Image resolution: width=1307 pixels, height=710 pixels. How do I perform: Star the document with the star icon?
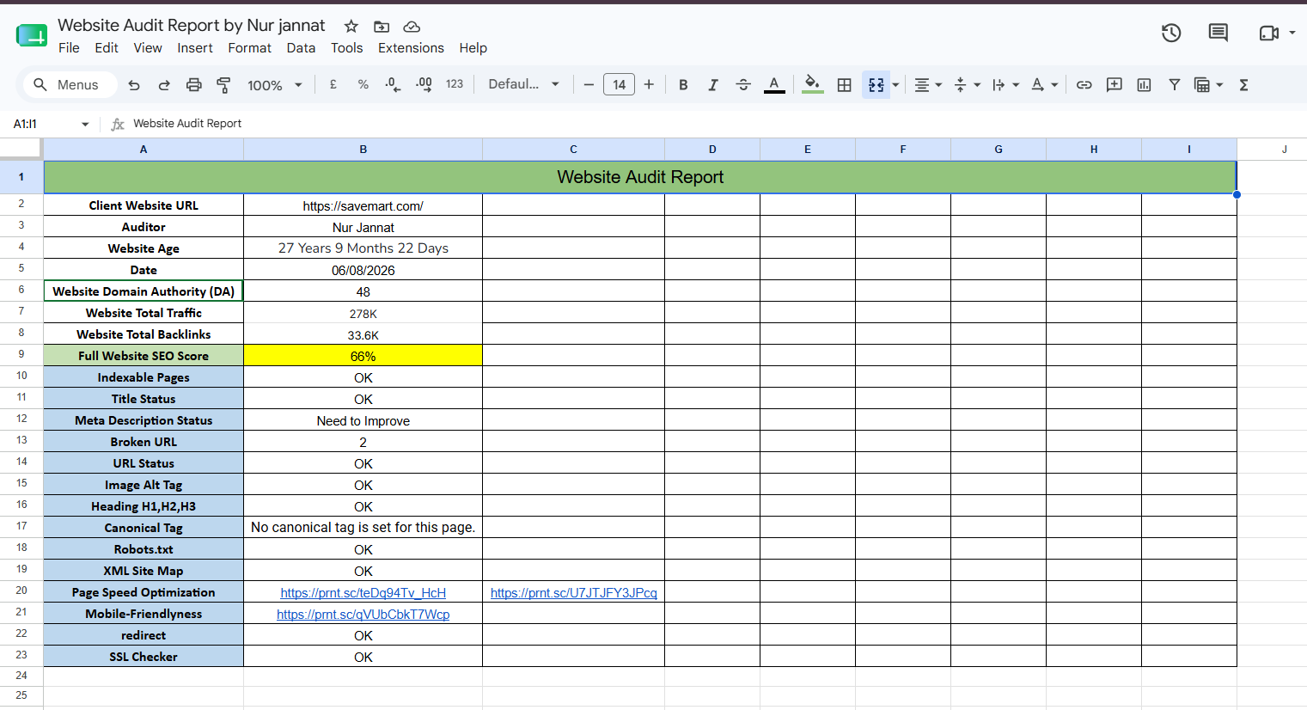point(351,27)
